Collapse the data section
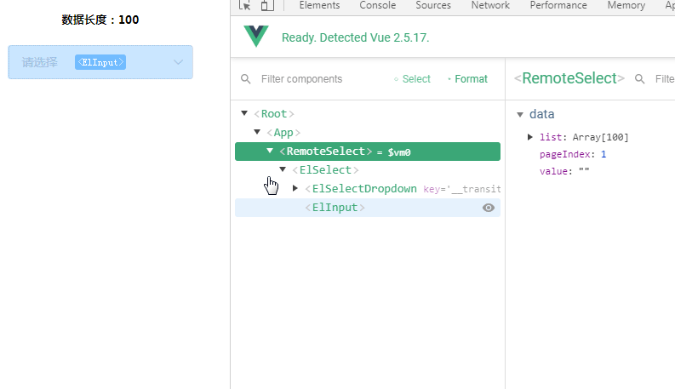 [x=520, y=114]
